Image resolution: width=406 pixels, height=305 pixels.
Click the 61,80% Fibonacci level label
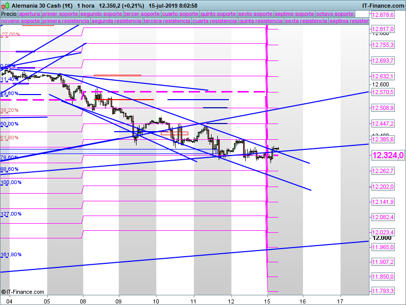[x=10, y=138]
